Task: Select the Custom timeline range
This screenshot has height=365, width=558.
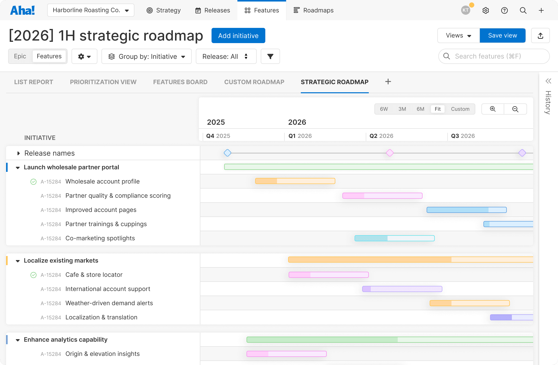Action: 460,109
